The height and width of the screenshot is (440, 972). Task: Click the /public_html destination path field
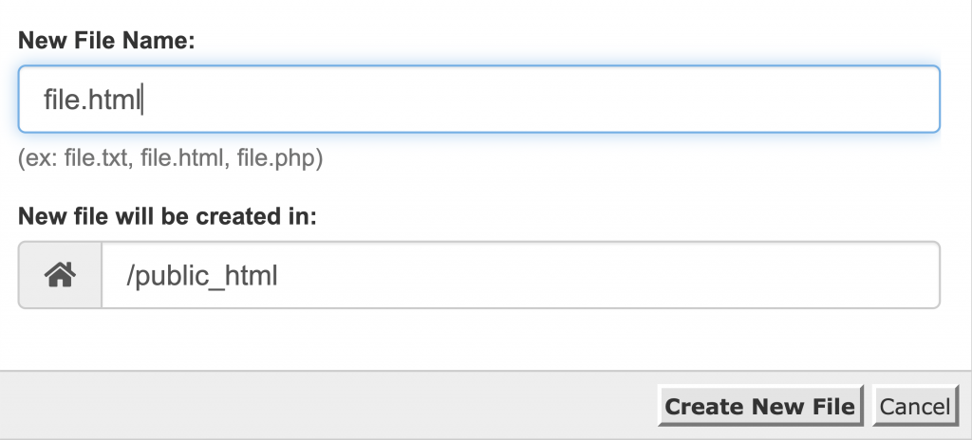pyautogui.click(x=520, y=276)
